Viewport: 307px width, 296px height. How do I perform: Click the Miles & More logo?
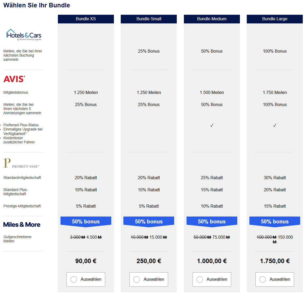22,224
